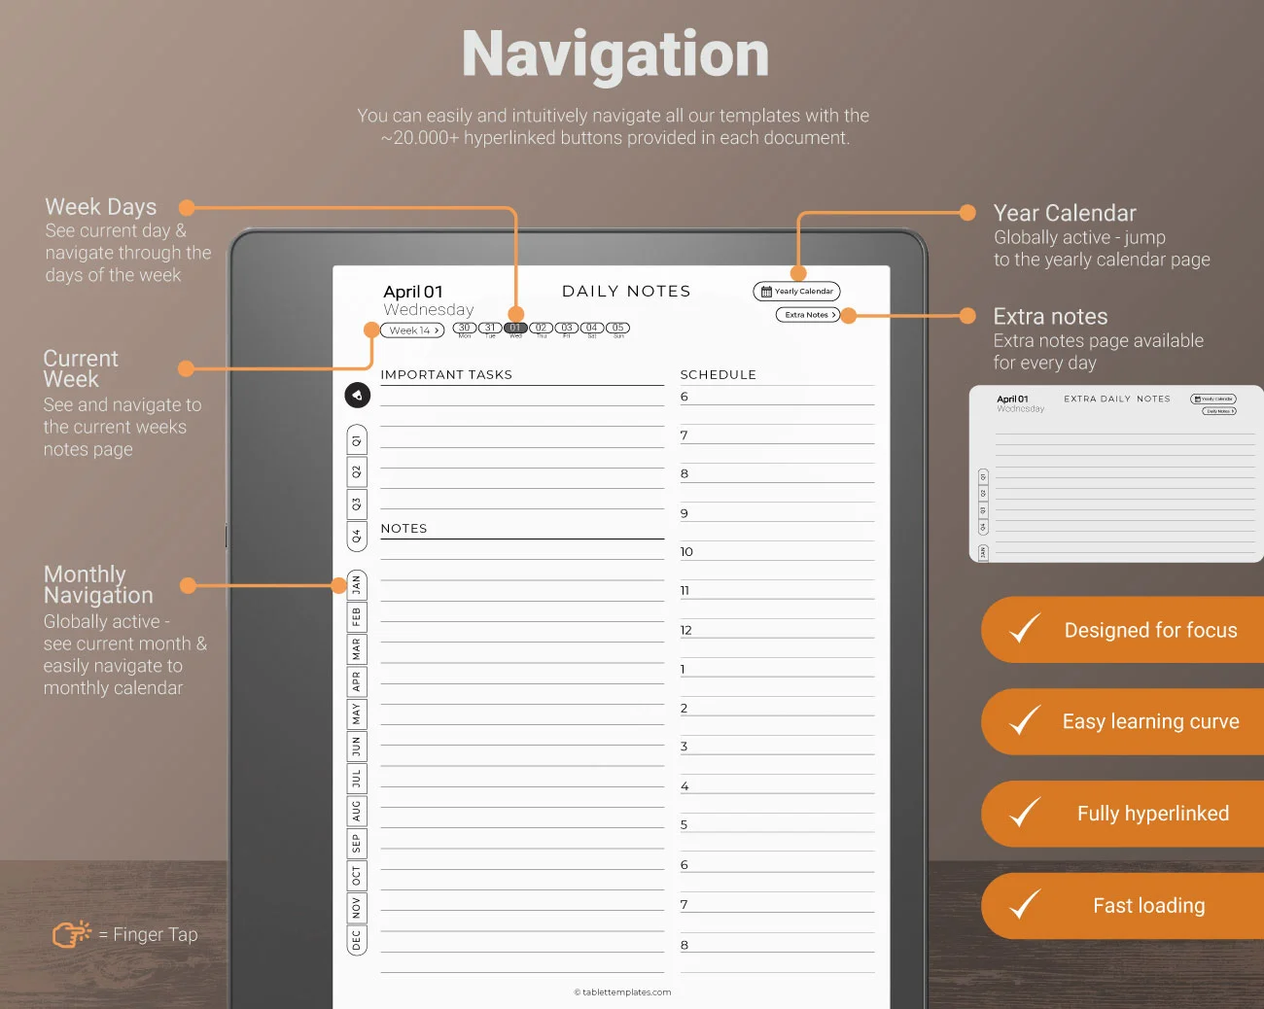
Task: Open the JUN month side tab
Action: pyautogui.click(x=357, y=747)
